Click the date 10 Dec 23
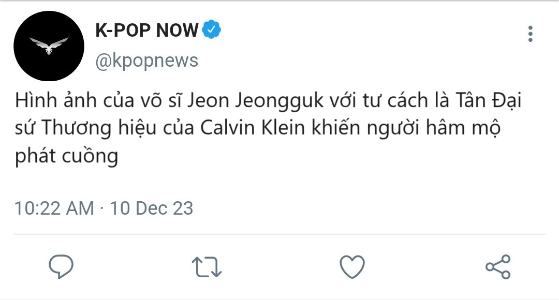The width and height of the screenshot is (559, 300). pyautogui.click(x=151, y=208)
